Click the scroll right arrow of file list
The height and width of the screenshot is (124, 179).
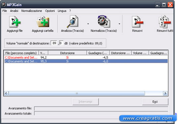(165, 93)
